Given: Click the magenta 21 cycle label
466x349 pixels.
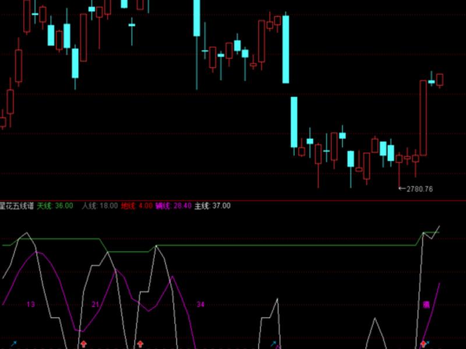Looking at the screenshot, I should [x=95, y=304].
